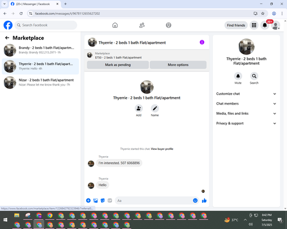Focus the Search Facebook field

pos(46,25)
